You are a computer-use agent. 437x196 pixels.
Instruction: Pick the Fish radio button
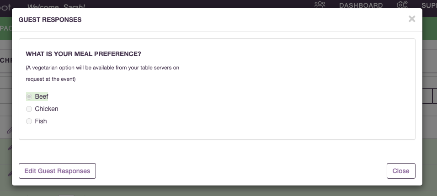point(29,121)
